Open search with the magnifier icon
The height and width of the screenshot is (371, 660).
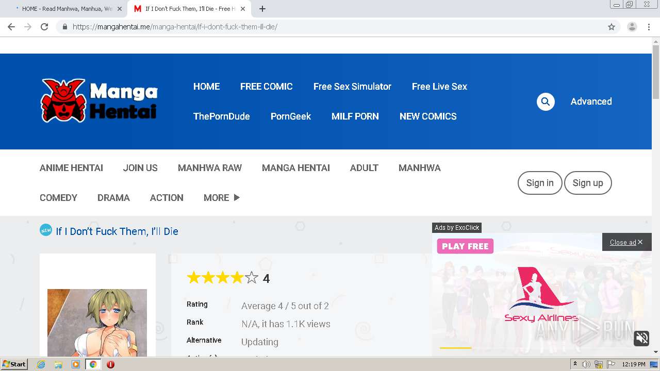[546, 102]
